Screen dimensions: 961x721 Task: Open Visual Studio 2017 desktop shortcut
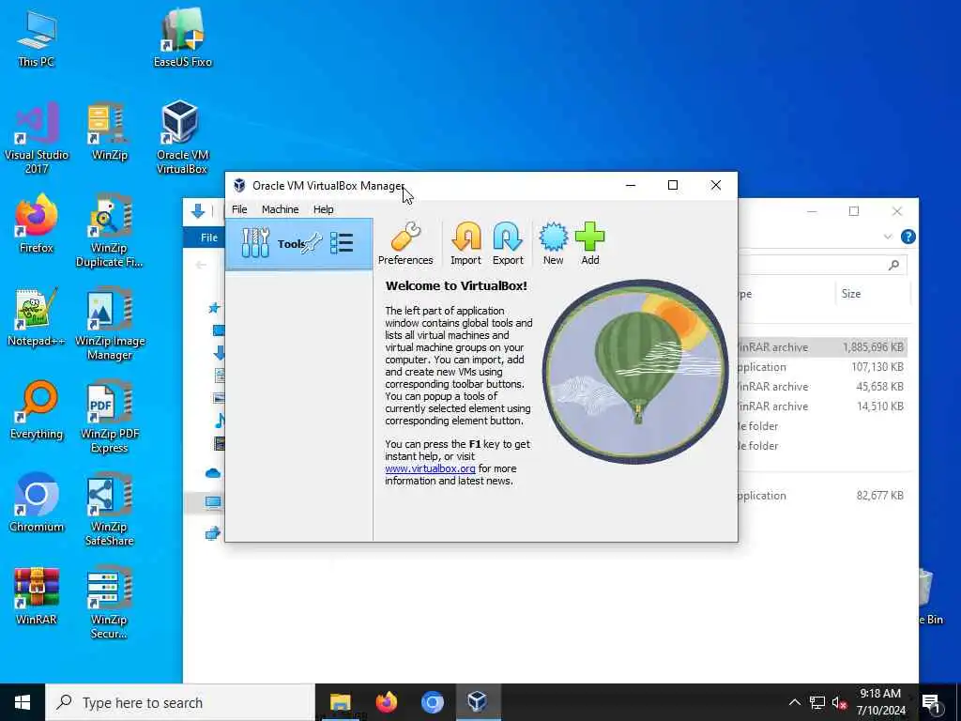[37, 138]
